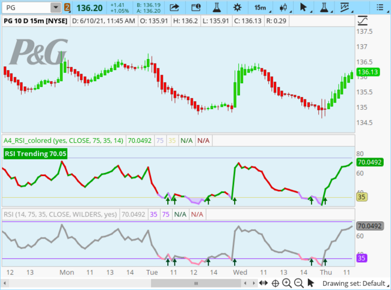Open the chart style candlestick dropdown
Image resolution: width=391 pixels, height=290 pixels.
pos(283,8)
